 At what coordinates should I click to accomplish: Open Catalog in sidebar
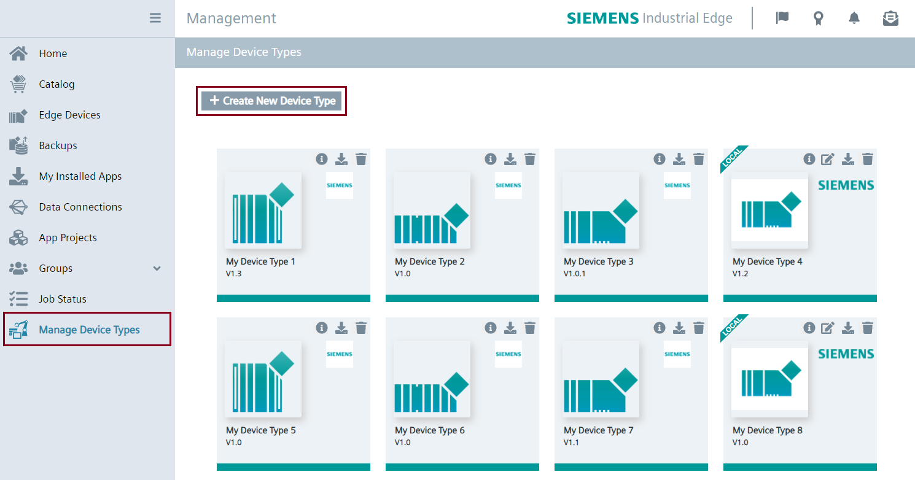[87, 84]
